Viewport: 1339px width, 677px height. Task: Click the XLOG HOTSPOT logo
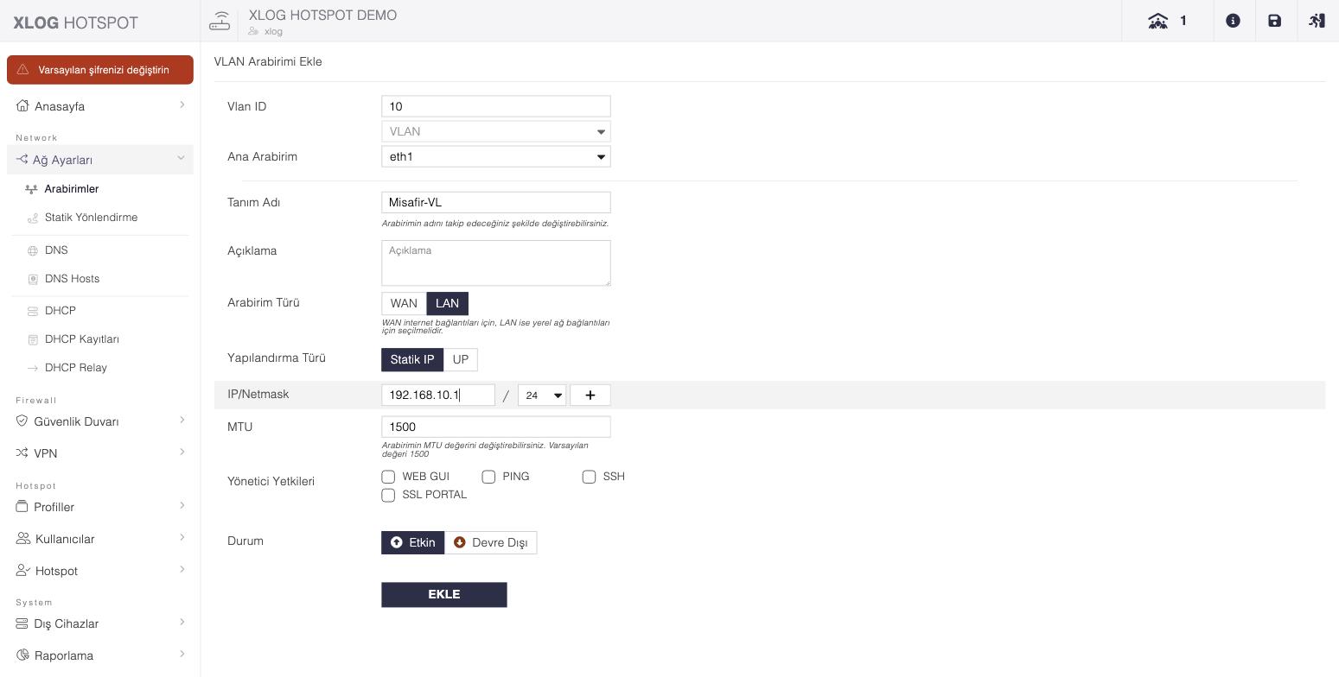[76, 22]
